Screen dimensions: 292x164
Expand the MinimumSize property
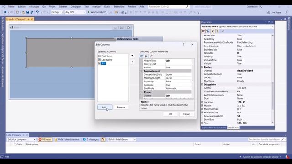point(202,113)
